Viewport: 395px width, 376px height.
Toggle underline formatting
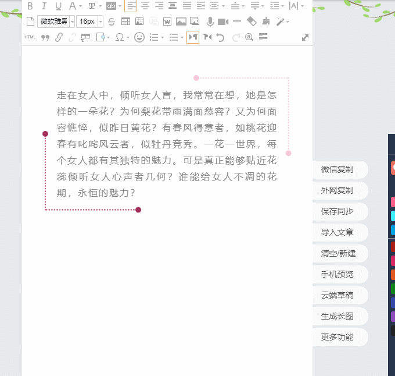58,6
